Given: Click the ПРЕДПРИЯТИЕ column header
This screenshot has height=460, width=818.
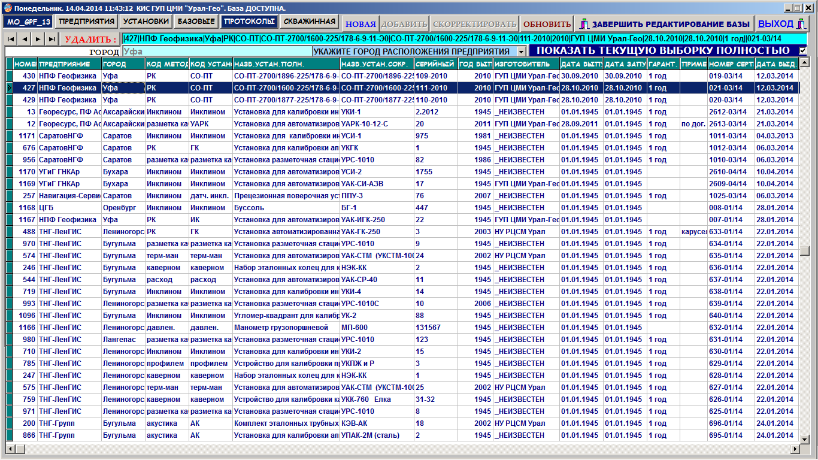Looking at the screenshot, I should coord(69,63).
